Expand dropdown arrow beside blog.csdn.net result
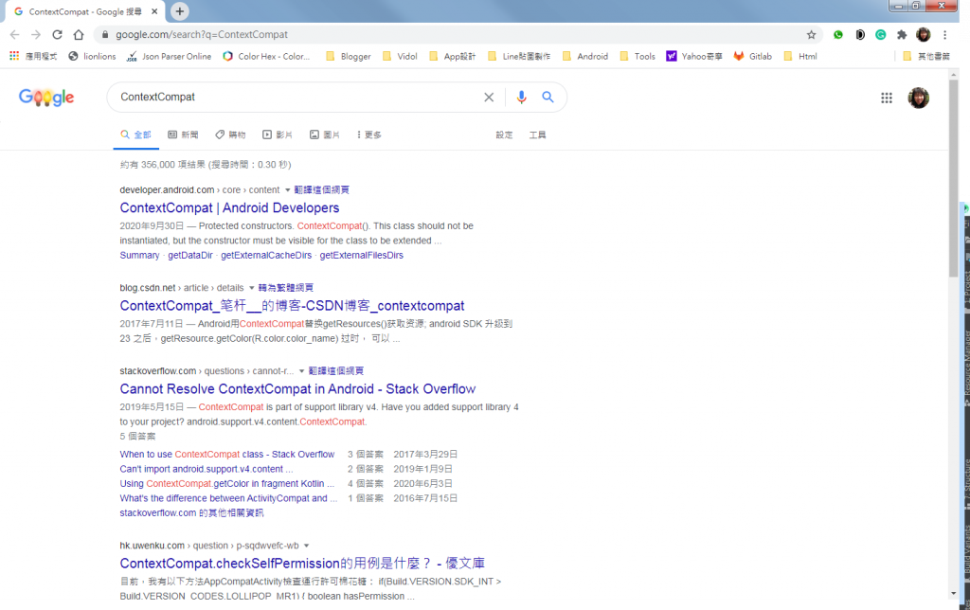The image size is (970, 610). 251,288
